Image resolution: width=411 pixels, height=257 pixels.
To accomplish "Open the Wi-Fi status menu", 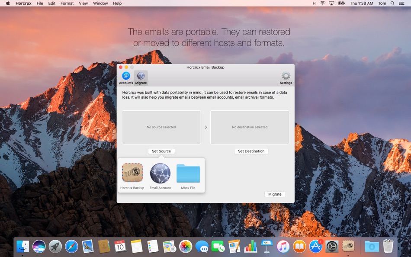I will [322, 3].
